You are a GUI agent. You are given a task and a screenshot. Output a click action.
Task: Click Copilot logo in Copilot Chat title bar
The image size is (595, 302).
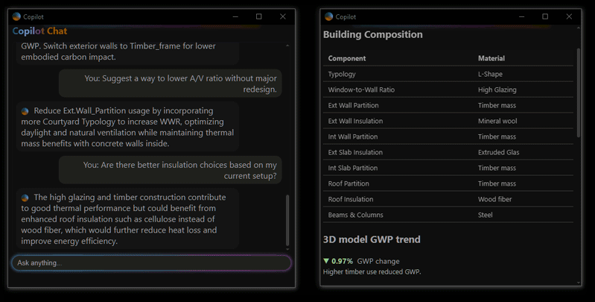pyautogui.click(x=16, y=16)
